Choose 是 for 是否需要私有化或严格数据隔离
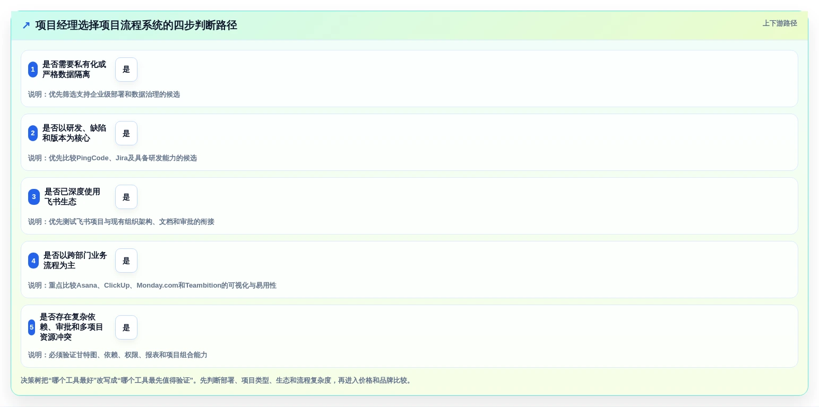 point(126,70)
